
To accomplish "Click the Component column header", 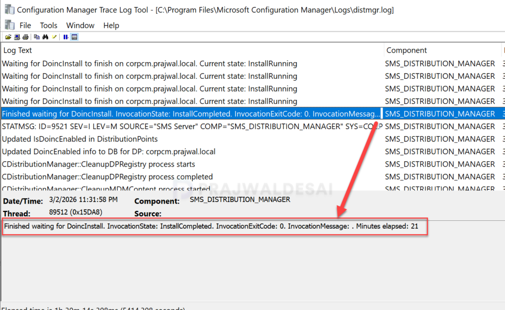I will click(442, 50).
